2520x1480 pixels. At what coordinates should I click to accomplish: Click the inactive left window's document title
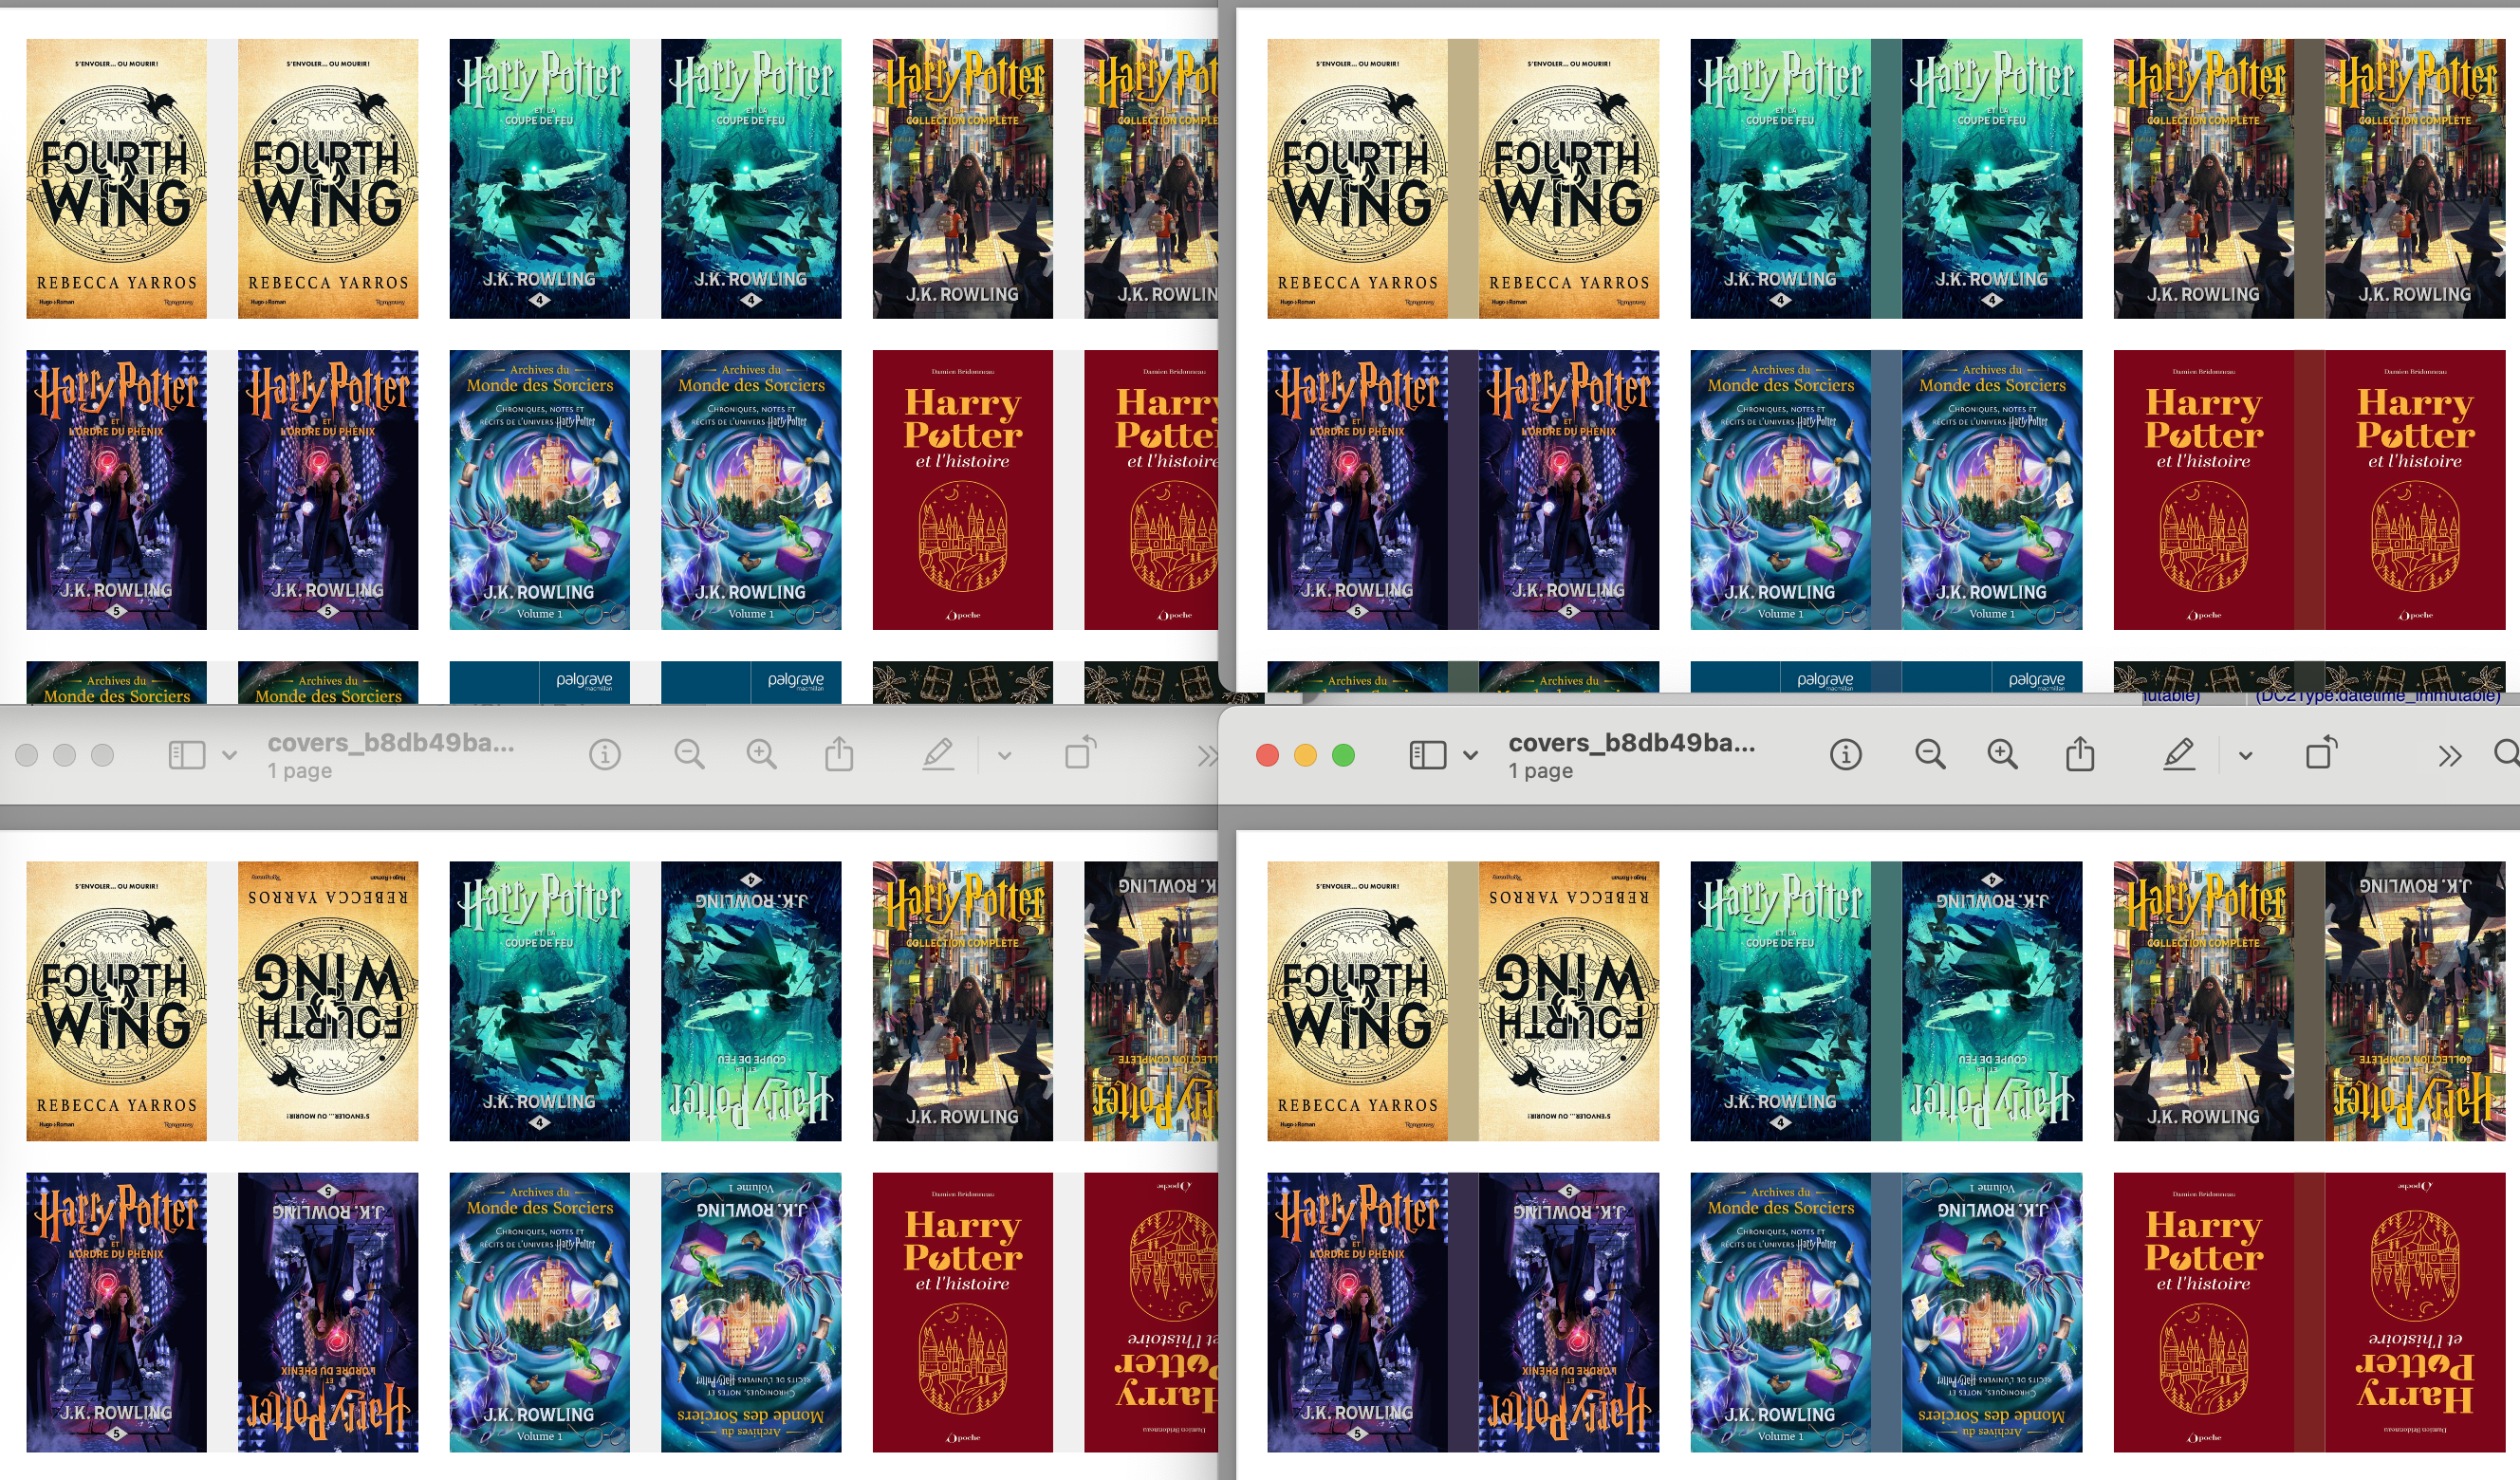click(390, 743)
